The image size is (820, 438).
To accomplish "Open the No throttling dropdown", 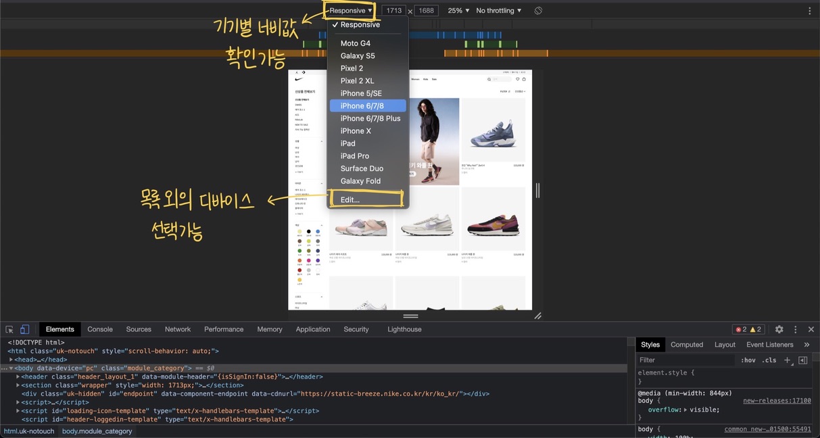I will pos(499,11).
